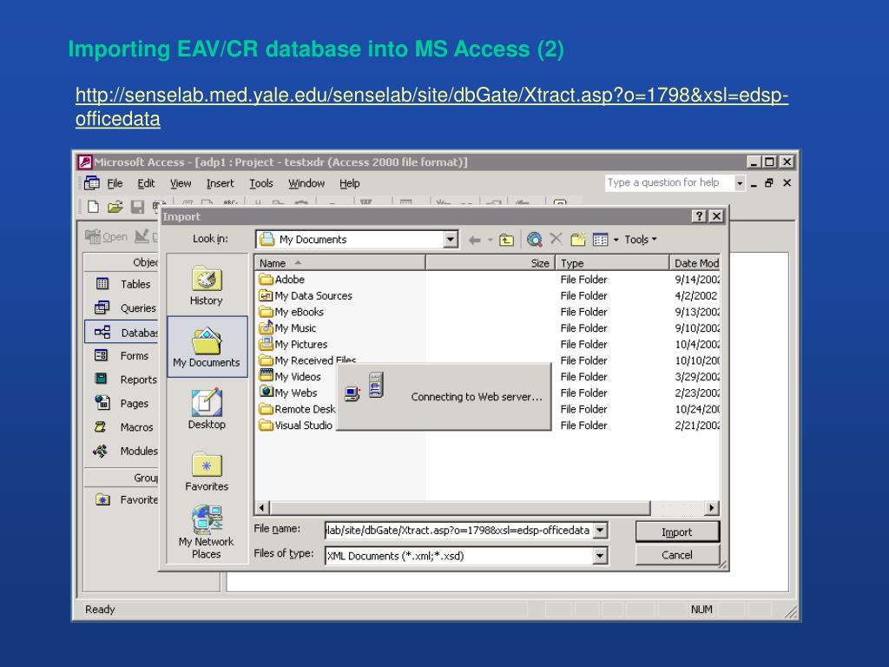
Task: Click the Access key icon in title bar
Action: coord(84,162)
